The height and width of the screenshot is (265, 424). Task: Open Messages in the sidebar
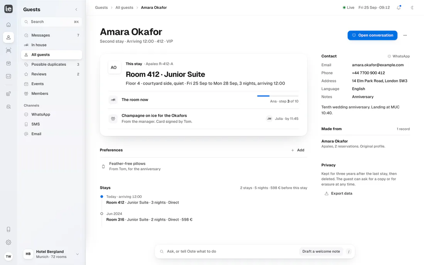click(x=51, y=35)
